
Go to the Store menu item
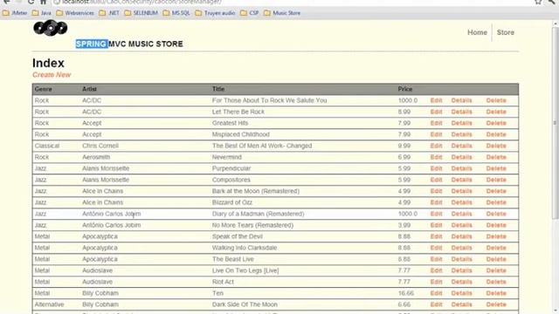coord(506,32)
